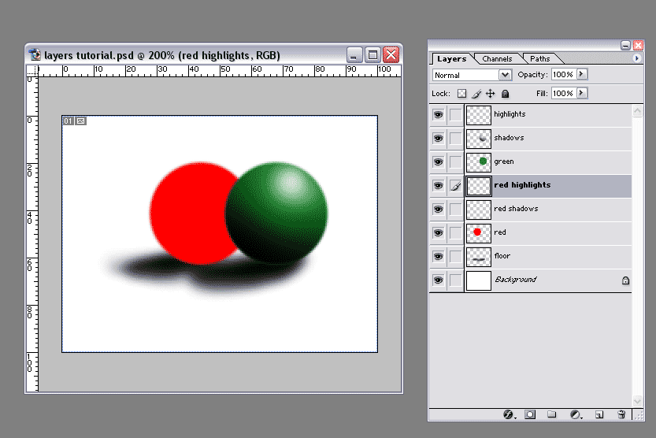The height and width of the screenshot is (438, 656).
Task: Open the Layers palette flyout menu
Action: [x=636, y=58]
